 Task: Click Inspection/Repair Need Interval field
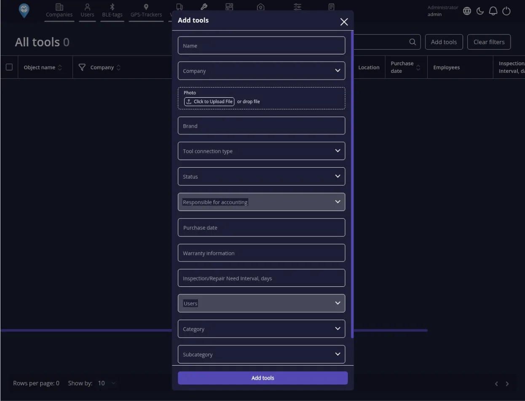pyautogui.click(x=261, y=278)
